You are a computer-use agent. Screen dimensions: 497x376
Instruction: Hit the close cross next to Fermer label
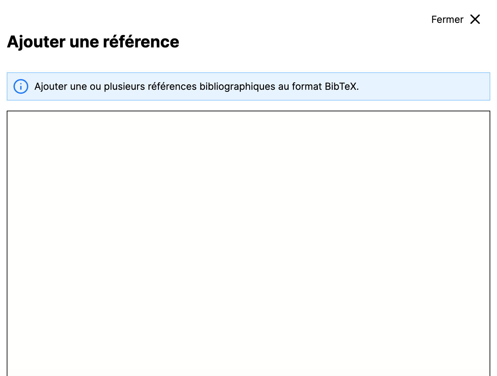pos(475,19)
